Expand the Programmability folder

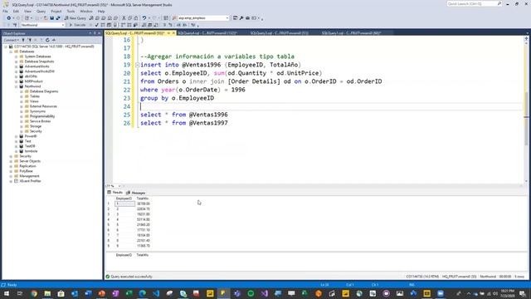(22, 116)
